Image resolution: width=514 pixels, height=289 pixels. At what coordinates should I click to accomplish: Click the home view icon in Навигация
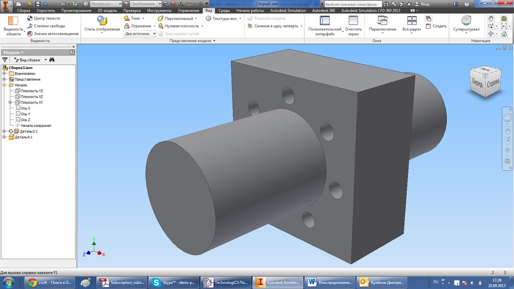pyautogui.click(x=504, y=34)
